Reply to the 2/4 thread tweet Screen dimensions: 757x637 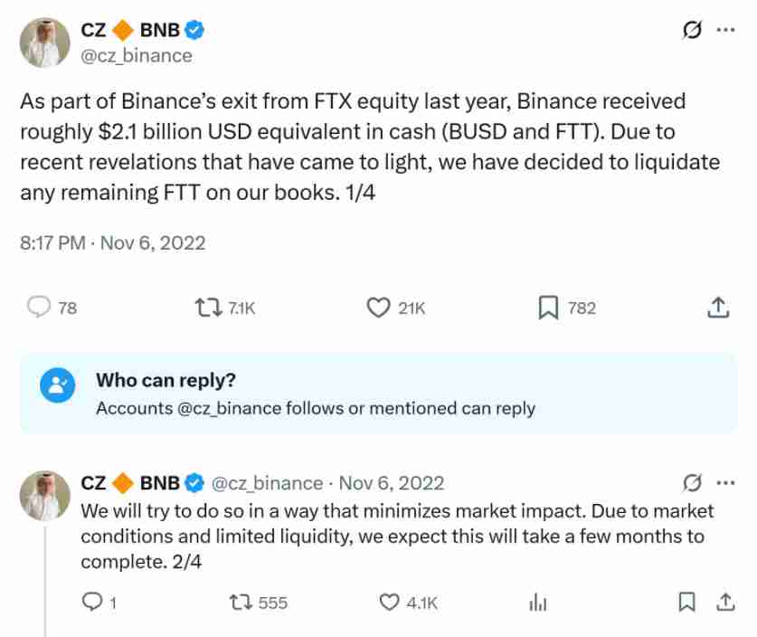tap(92, 602)
